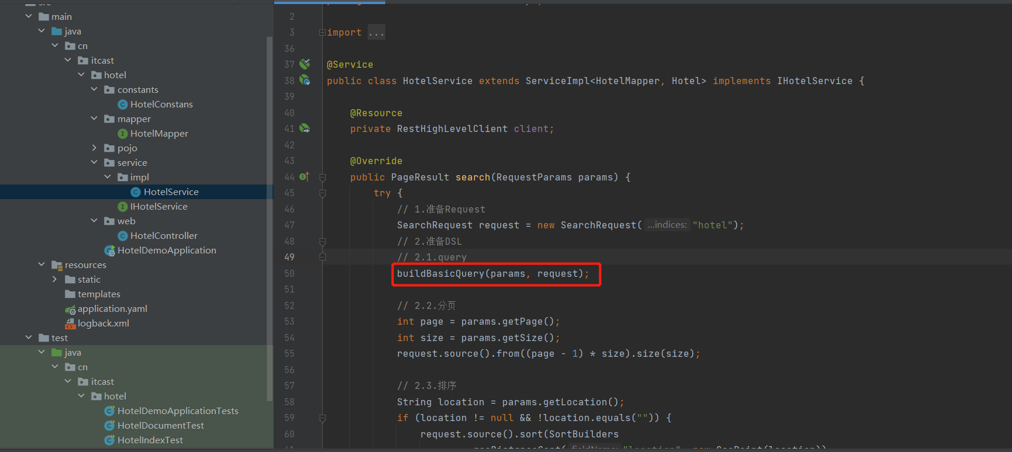The height and width of the screenshot is (452, 1012).
Task: Click the autowired dependency gutter icon at line 41
Action: pyautogui.click(x=305, y=128)
